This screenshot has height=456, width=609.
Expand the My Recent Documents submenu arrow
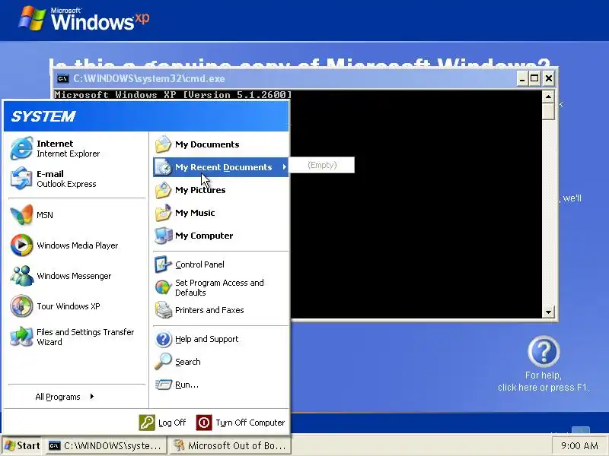(284, 166)
